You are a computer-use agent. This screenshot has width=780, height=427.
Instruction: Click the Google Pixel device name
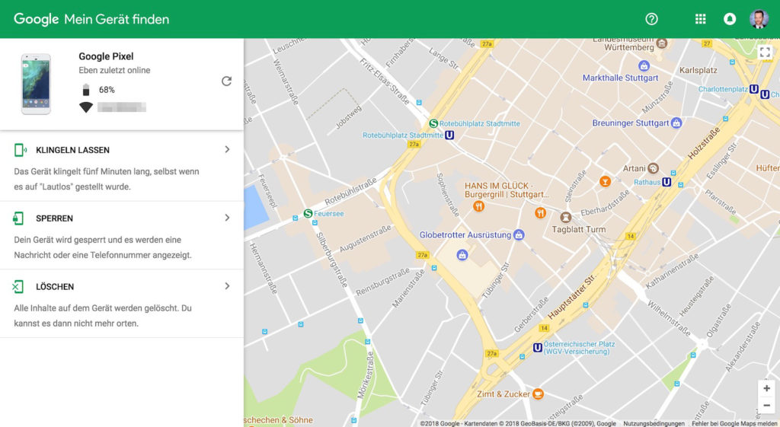[x=106, y=56]
